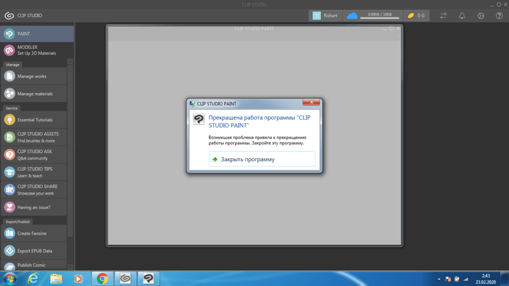Open Internet Explorer from the taskbar
Viewport: 509px width, 286px height.
(x=33, y=279)
